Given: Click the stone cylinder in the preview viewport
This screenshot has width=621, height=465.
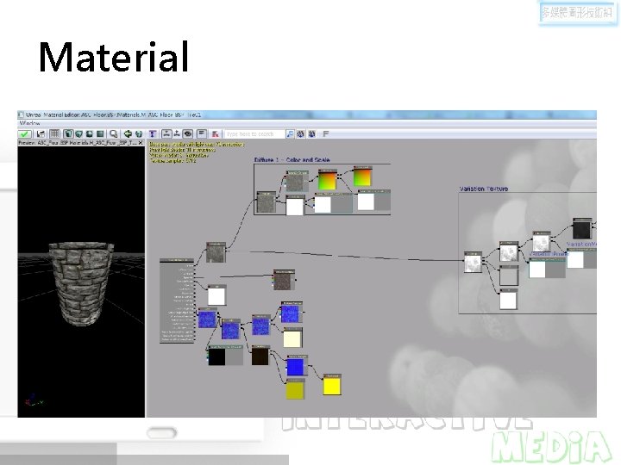Looking at the screenshot, I should coord(82,282).
